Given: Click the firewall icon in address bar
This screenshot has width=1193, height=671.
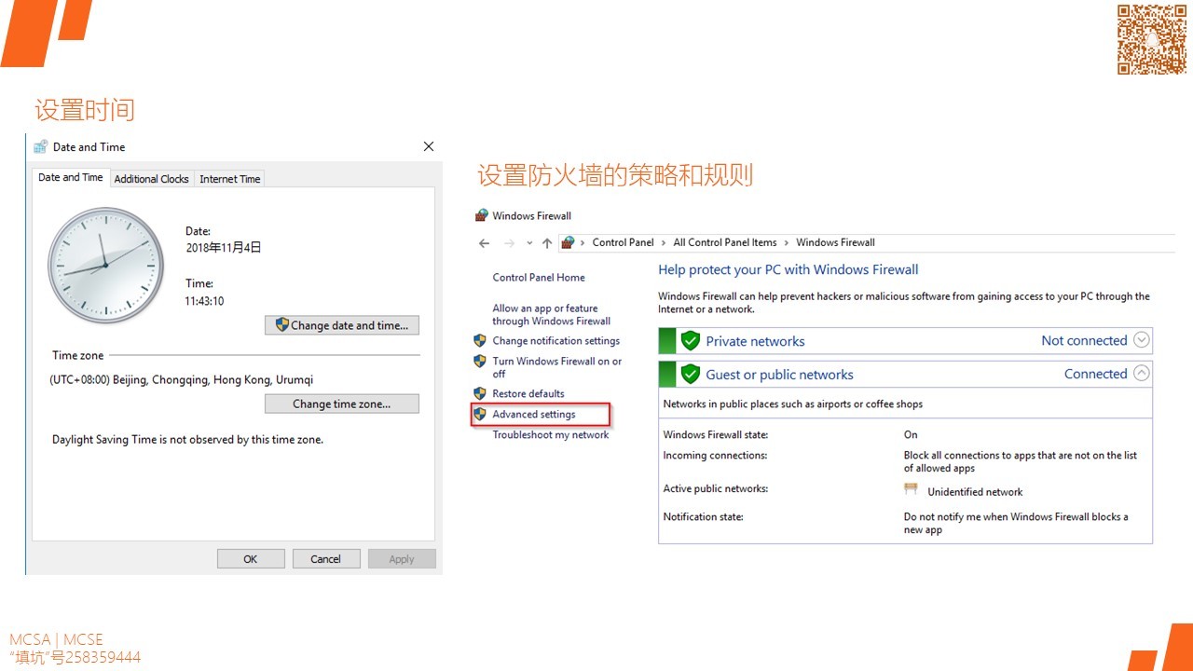Looking at the screenshot, I should (568, 242).
